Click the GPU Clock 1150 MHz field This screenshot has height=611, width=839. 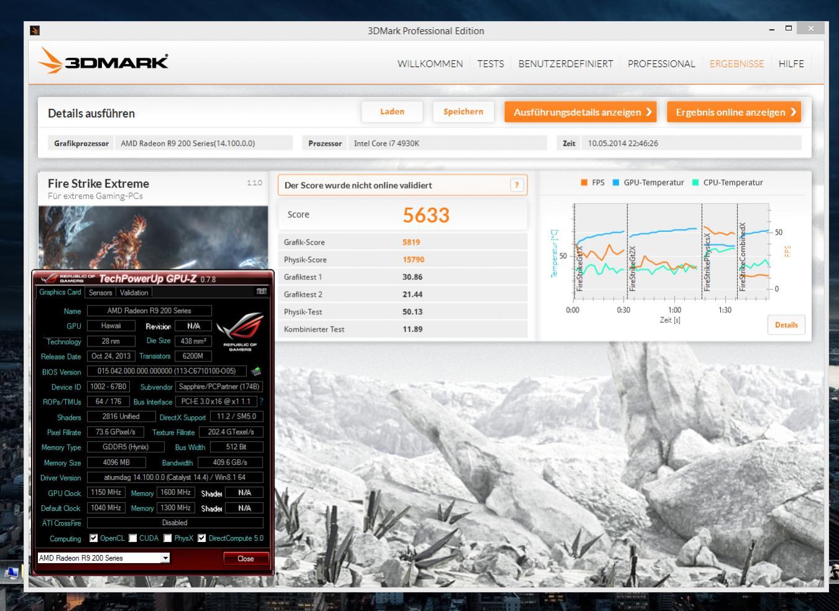[x=106, y=492]
